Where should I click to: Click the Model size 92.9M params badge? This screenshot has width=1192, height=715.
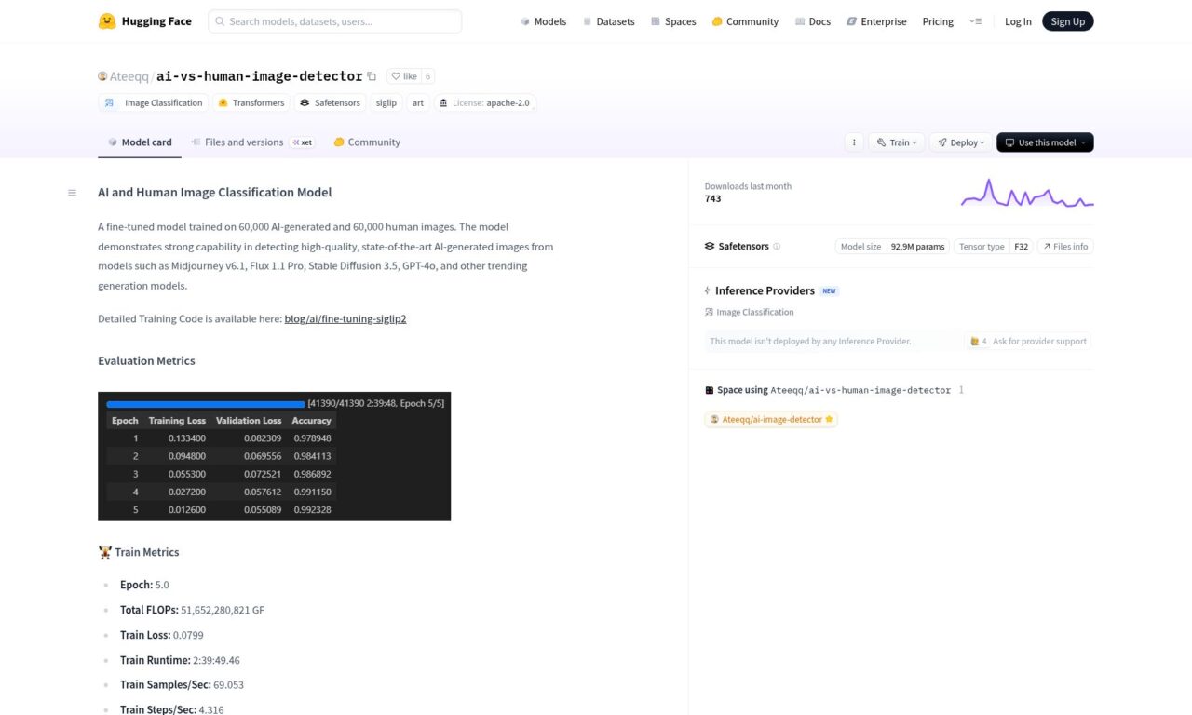[x=892, y=247]
